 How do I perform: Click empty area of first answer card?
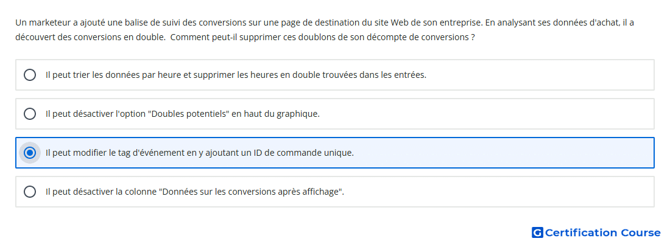[538, 75]
